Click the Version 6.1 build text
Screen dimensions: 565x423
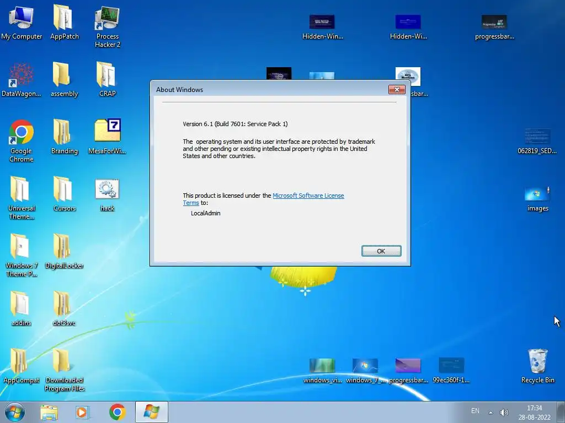(235, 124)
